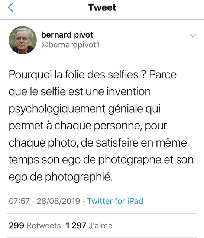Image resolution: width=204 pixels, height=238 pixels.
Task: Click the line permet à chaque personne
Action: tap(88, 126)
